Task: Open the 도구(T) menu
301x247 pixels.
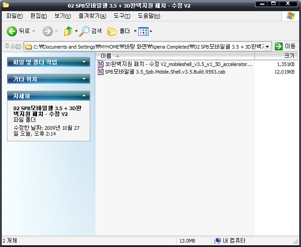Action: [122, 16]
